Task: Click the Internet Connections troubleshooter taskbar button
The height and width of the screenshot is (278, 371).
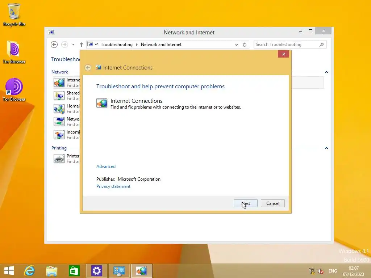Action: click(x=142, y=271)
